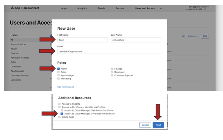223x140 pixels.
Task: Select Access to Reports in sidebar
Action: coord(20,58)
